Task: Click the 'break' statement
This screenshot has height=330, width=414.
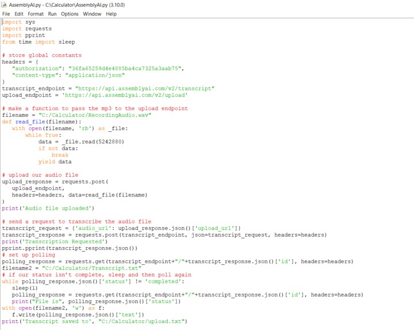Action: pos(60,155)
